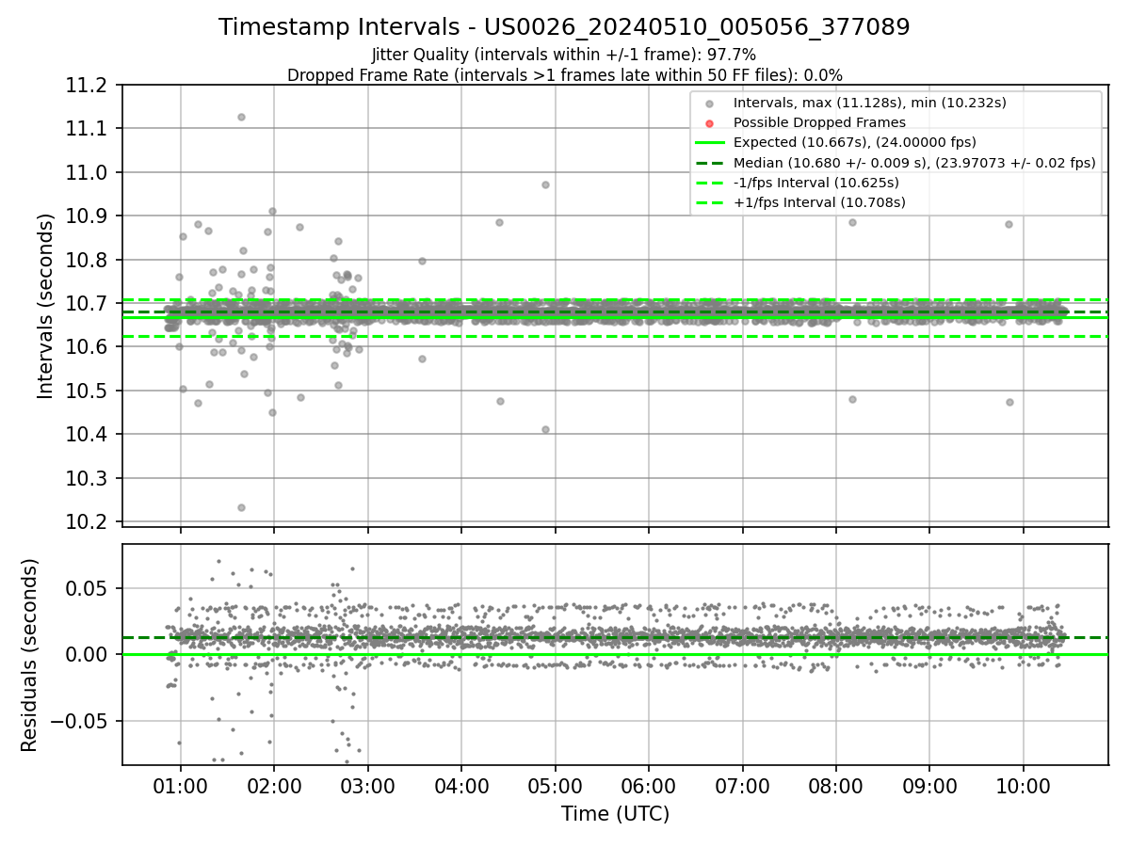Click the '04:00' x-axis tick label
The image size is (1130, 847).
tap(461, 787)
